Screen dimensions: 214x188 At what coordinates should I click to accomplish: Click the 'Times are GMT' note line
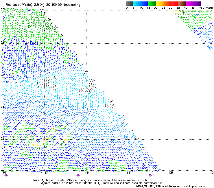[x=90, y=180]
